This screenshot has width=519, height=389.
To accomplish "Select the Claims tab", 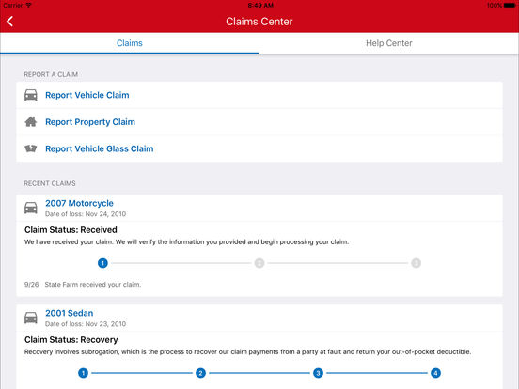I will pos(130,43).
